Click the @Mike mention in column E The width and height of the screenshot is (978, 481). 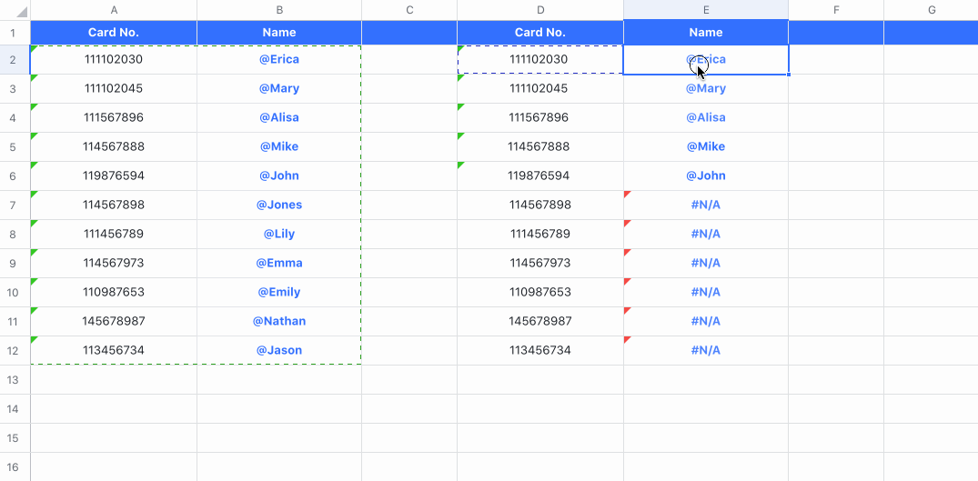coord(706,147)
